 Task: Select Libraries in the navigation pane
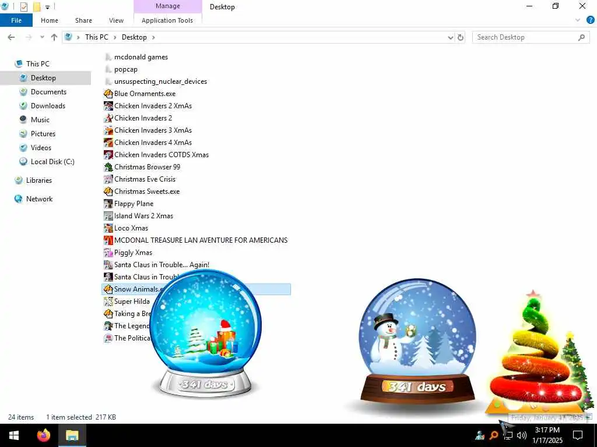coord(39,180)
